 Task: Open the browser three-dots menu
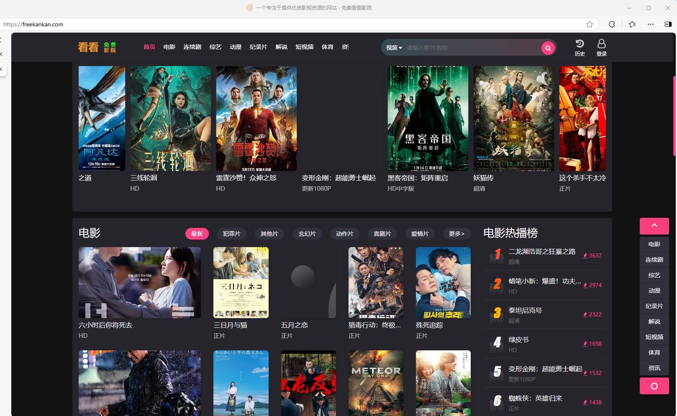[650, 24]
